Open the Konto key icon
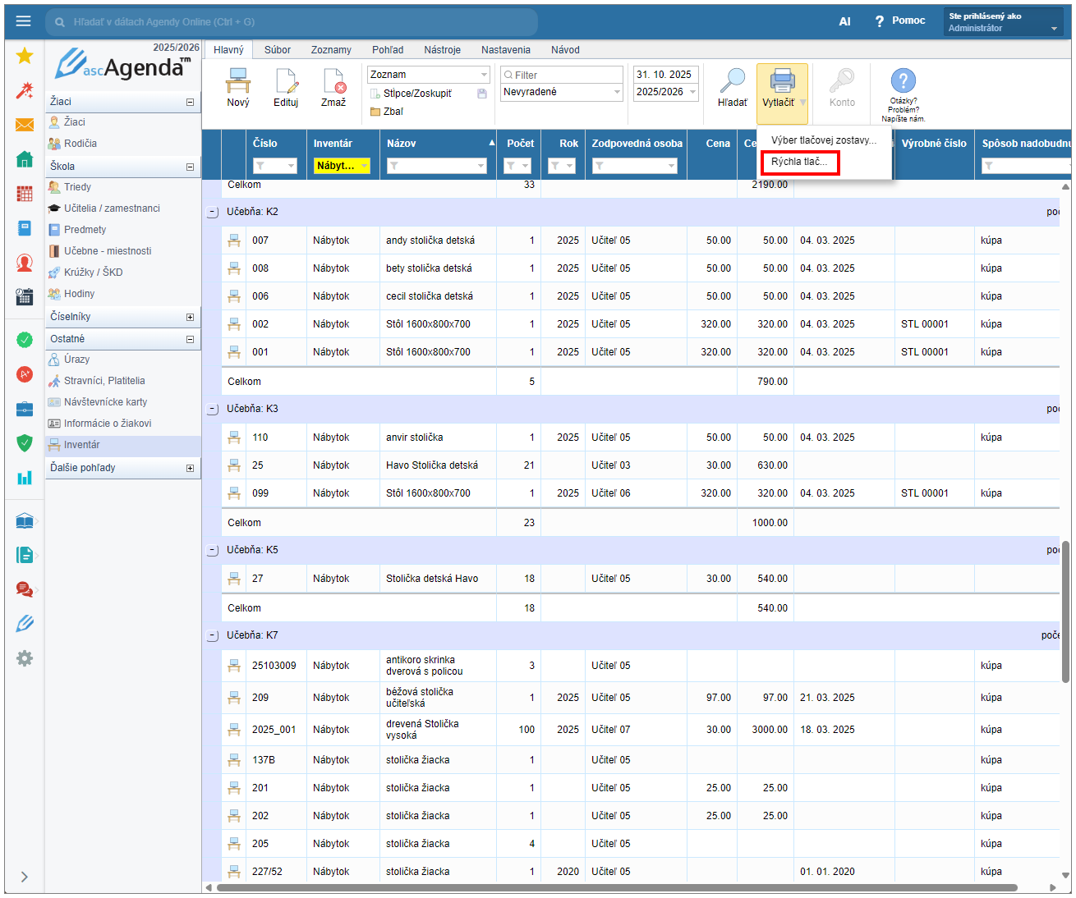 (842, 82)
